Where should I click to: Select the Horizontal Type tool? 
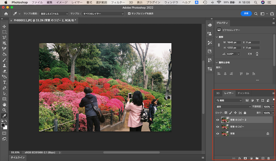tap(4, 82)
